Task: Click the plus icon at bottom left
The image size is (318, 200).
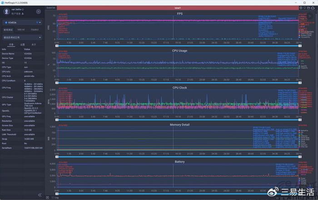Action: click(47, 198)
